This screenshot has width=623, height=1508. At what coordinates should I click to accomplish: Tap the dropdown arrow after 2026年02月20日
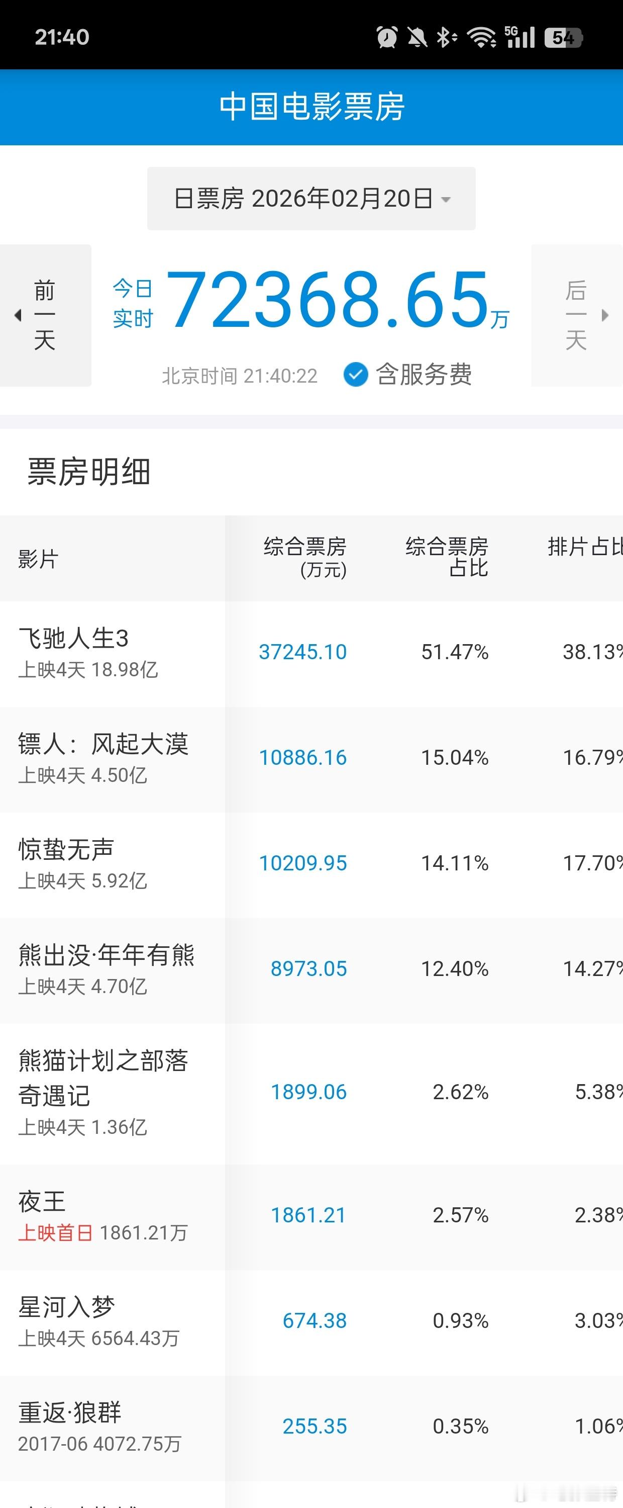tap(447, 200)
